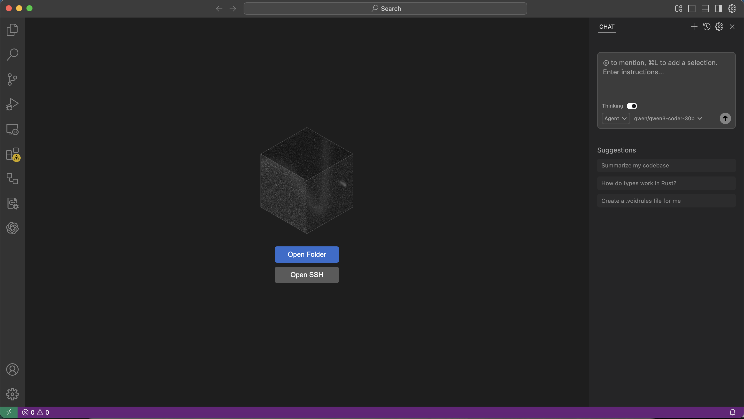
Task: Open the ChatGPT/OpenAI sidebar icon
Action: click(x=12, y=228)
